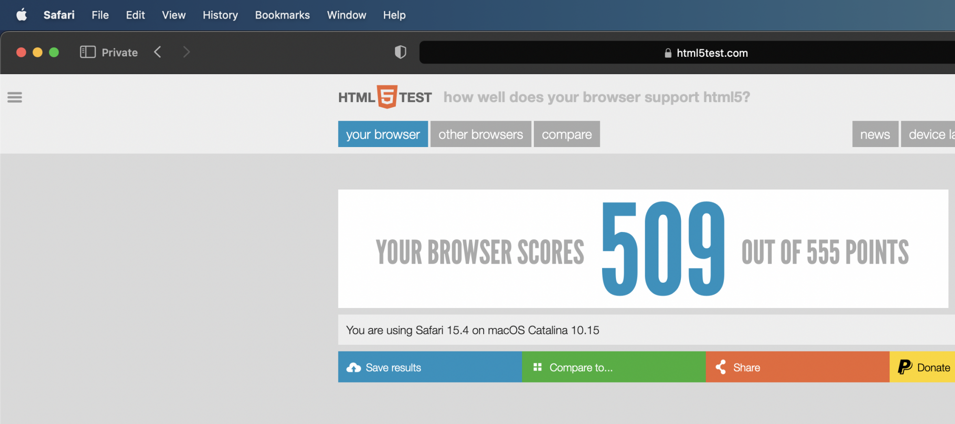Click the Share button
Screen dimensions: 955x424
(x=797, y=367)
